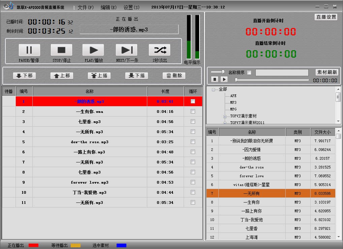Image resolution: width=343 pixels, height=249 pixels.
Task: Start playback with the PLAY/播放 button
Action: pos(93,50)
